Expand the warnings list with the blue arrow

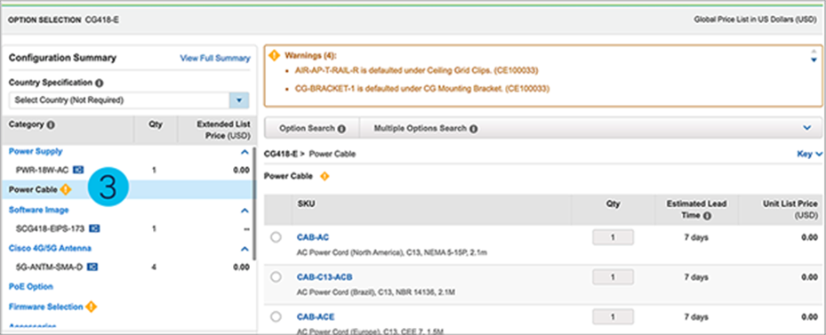pyautogui.click(x=814, y=60)
